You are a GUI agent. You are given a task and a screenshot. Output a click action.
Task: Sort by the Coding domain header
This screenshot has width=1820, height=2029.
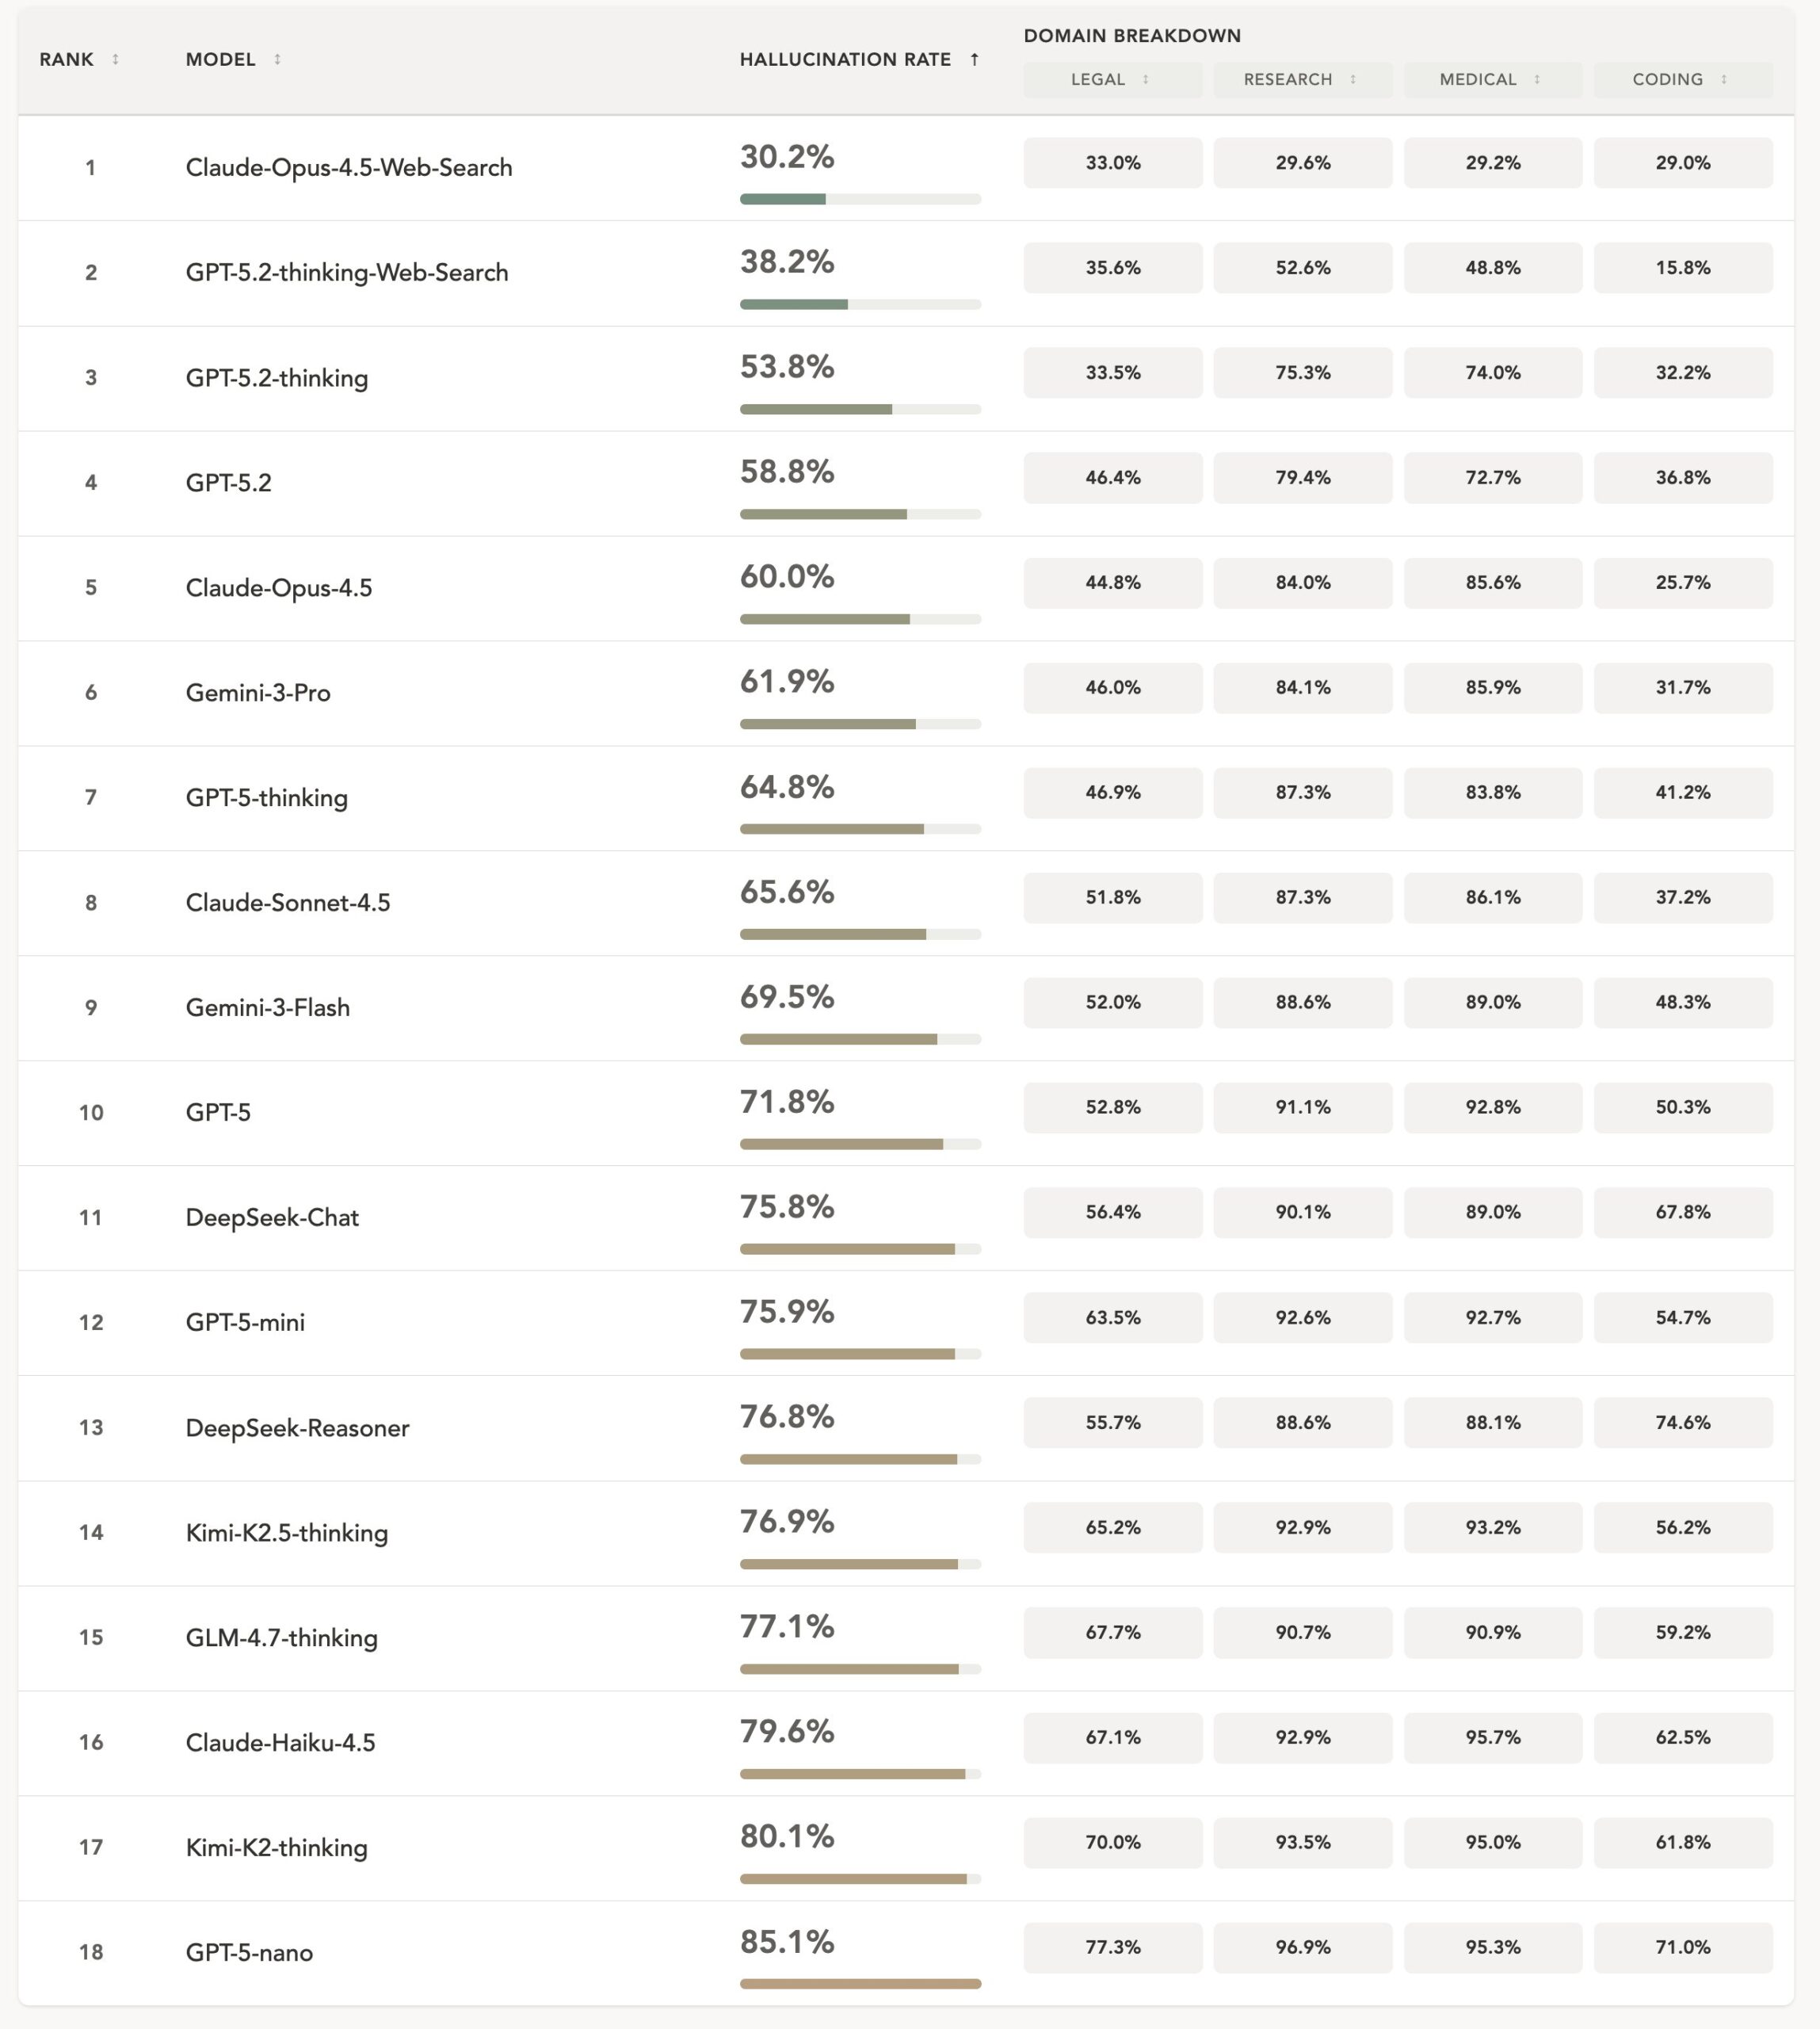click(1667, 79)
